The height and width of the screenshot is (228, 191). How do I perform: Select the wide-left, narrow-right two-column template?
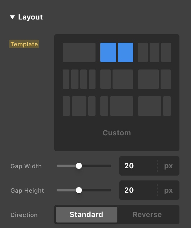pyautogui.click(x=155, y=79)
